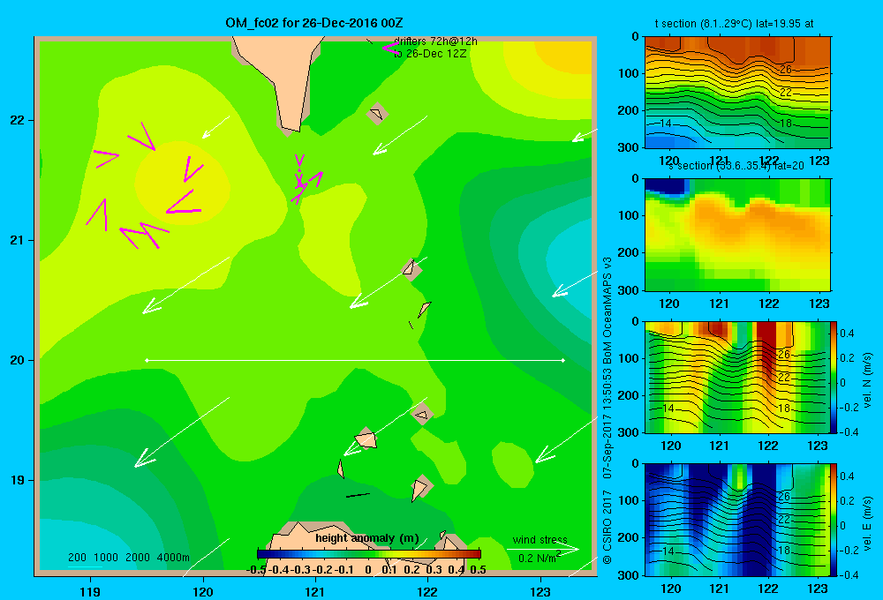Click the -0.5 tick on height anomaly colorbar

point(256,570)
